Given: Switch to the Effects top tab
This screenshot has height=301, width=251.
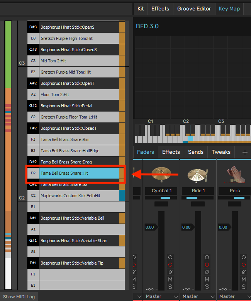Looking at the screenshot, I should (x=160, y=9).
